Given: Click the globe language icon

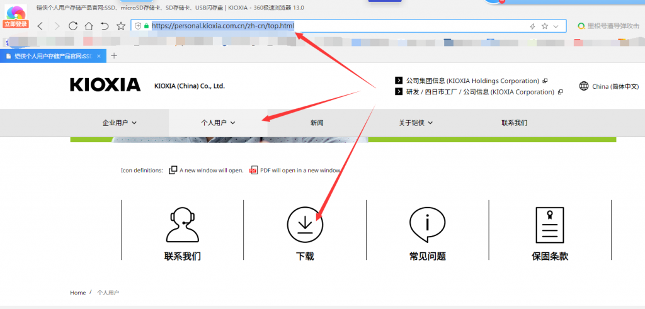Looking at the screenshot, I should (x=584, y=86).
